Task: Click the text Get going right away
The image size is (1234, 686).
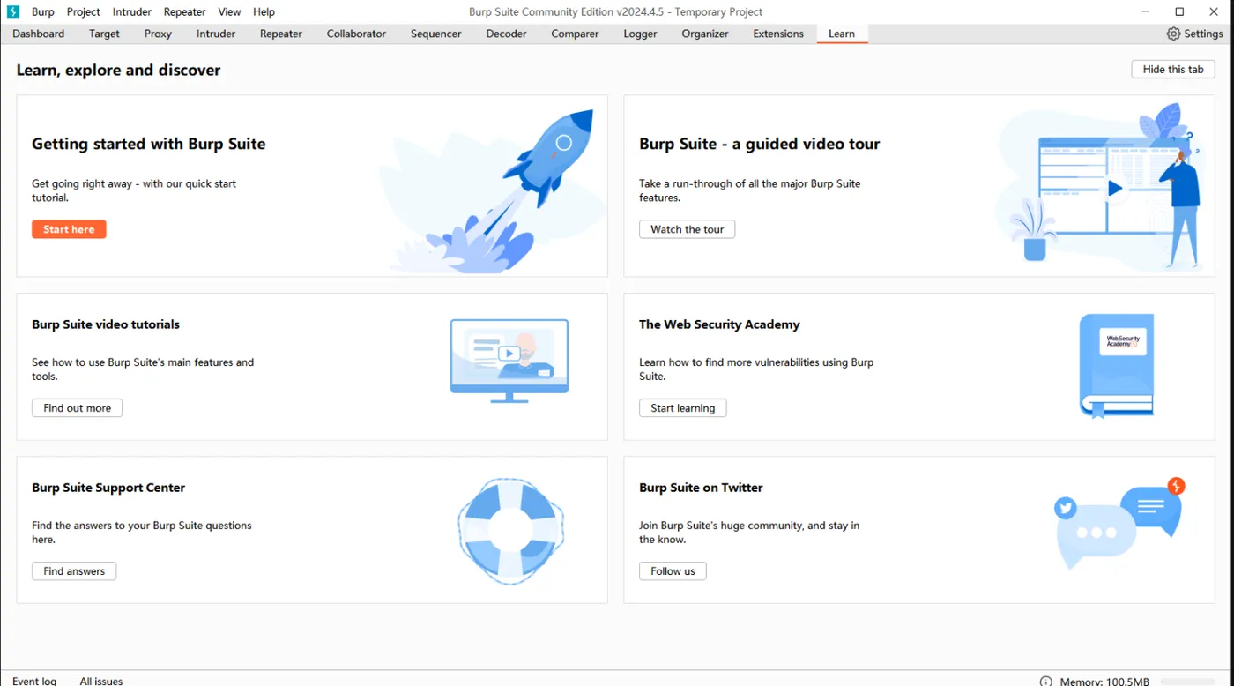Action: pos(134,190)
